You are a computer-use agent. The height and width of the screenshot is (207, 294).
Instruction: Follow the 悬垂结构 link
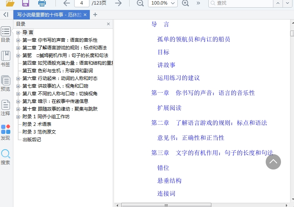(169, 181)
